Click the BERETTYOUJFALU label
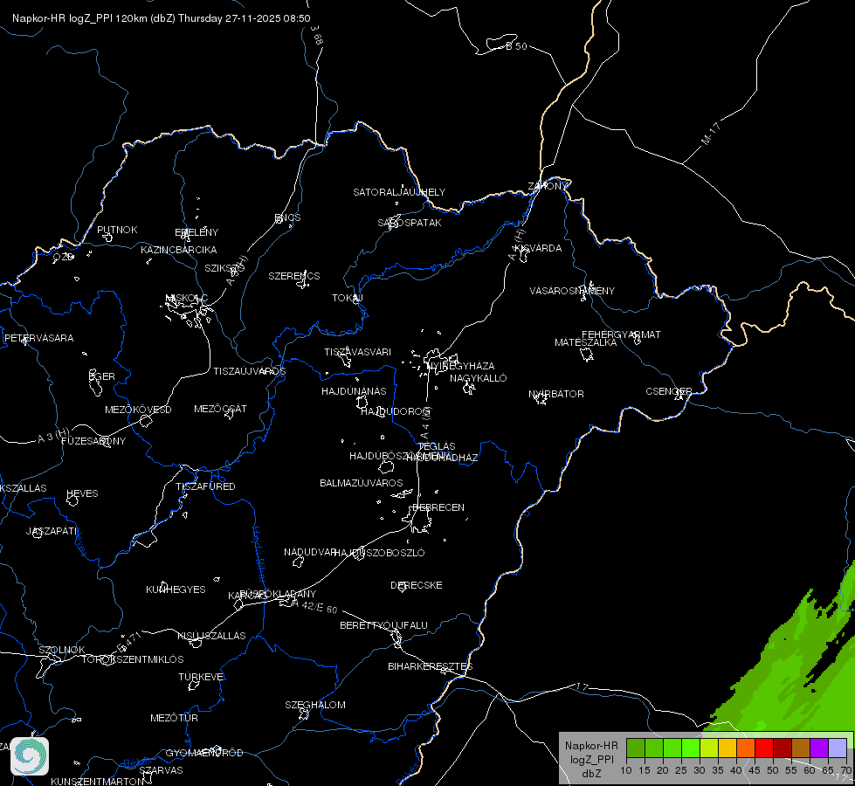Screen dimensions: 855x786 tap(384, 625)
